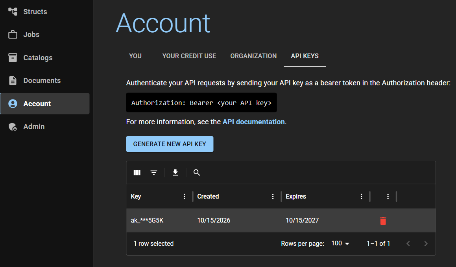The width and height of the screenshot is (456, 267).
Task: Click the '1 row selected' footer text
Action: (x=153, y=244)
